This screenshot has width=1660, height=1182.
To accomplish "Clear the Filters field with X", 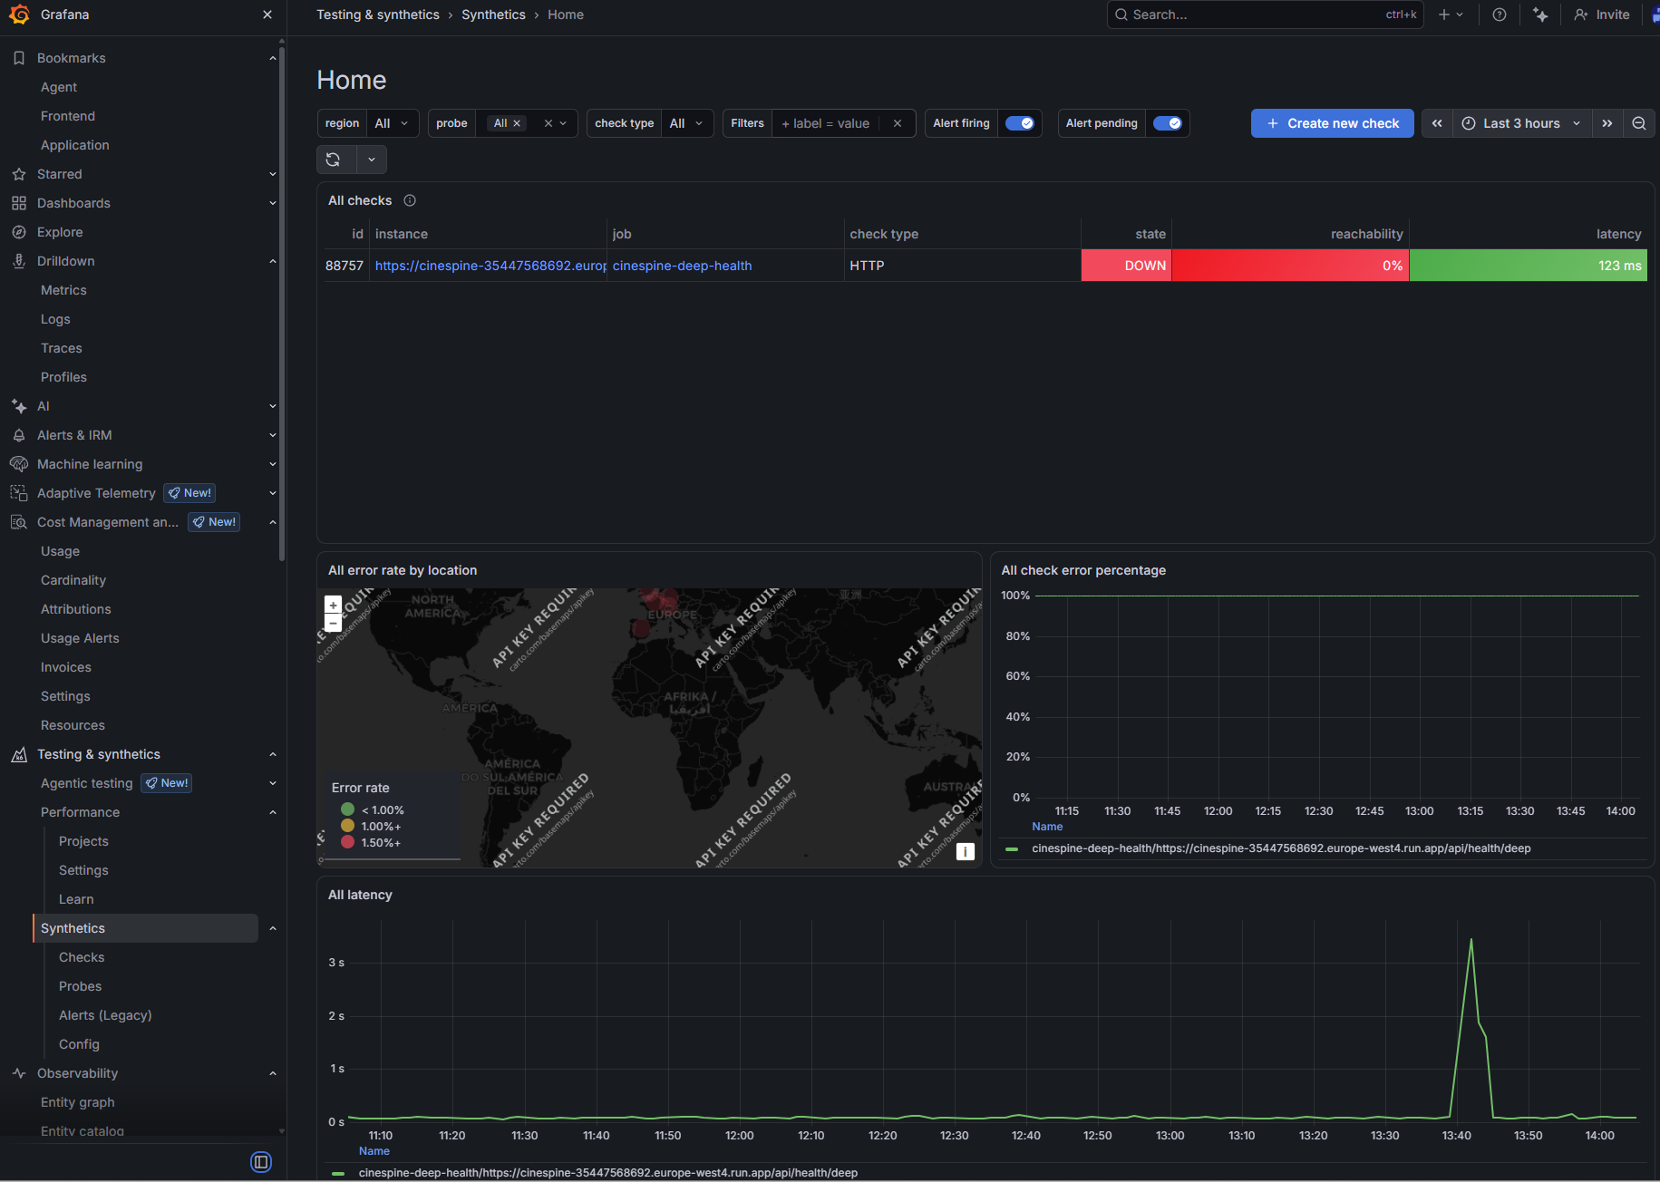I will click(x=898, y=123).
